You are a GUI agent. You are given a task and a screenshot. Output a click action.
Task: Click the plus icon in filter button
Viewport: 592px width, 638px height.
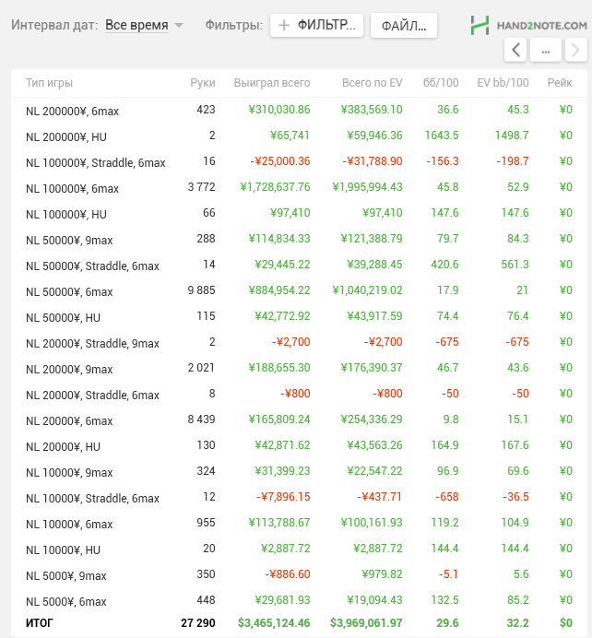[x=284, y=25]
